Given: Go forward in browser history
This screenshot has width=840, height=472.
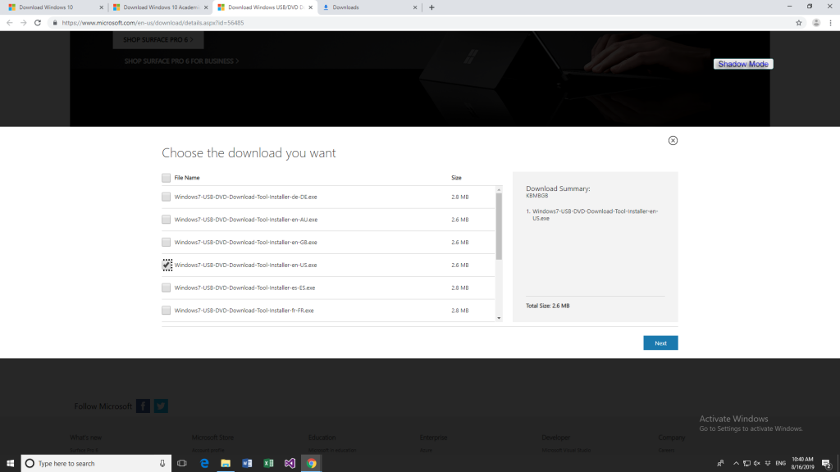Looking at the screenshot, I should point(24,22).
